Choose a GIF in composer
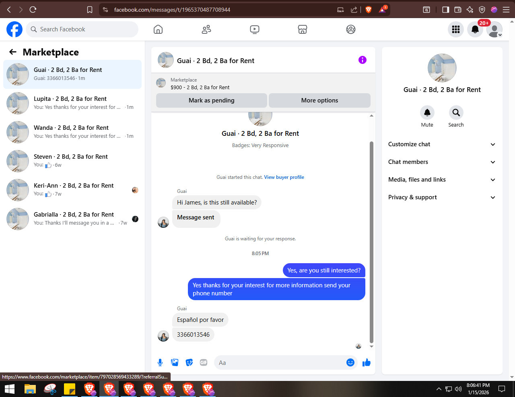Viewport: 515px width, 397px height. (x=204, y=362)
